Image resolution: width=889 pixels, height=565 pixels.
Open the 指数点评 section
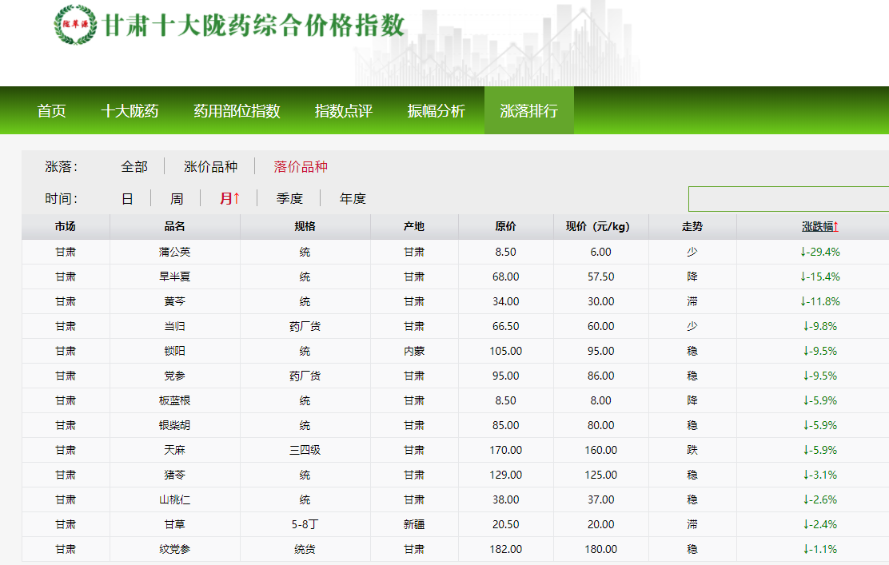pos(344,111)
